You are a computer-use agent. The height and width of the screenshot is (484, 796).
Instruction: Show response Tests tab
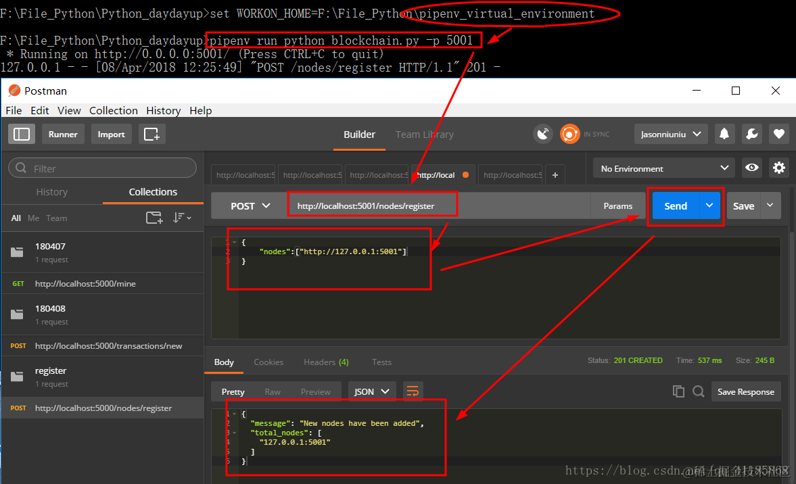[381, 362]
